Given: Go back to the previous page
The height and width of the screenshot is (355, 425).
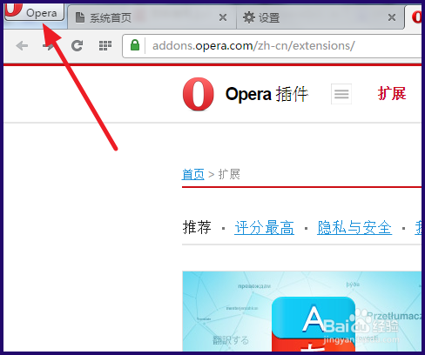Looking at the screenshot, I should [22, 45].
